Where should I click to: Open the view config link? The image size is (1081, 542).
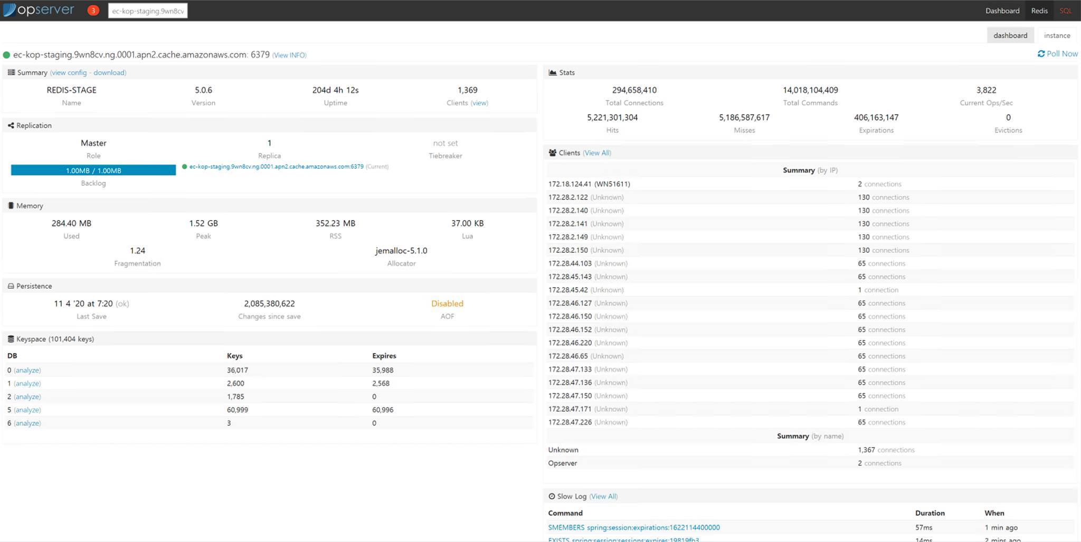point(69,73)
